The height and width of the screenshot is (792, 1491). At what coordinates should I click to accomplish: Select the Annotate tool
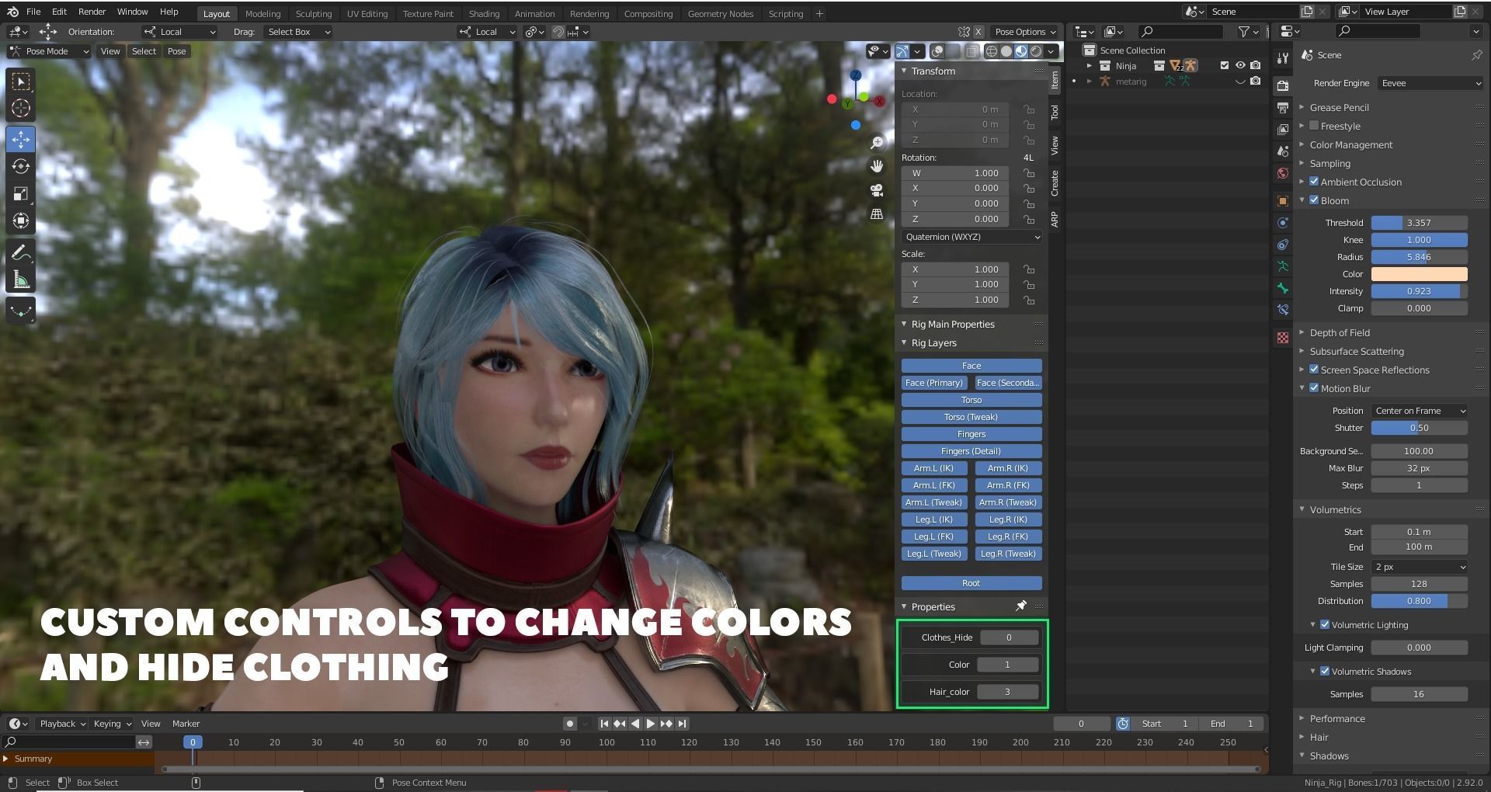(x=21, y=253)
